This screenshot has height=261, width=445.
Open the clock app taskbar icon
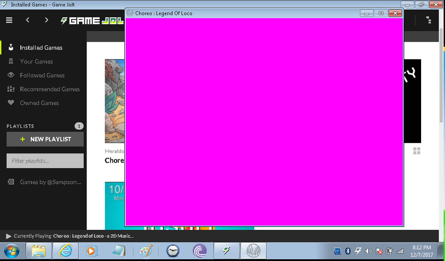173,251
